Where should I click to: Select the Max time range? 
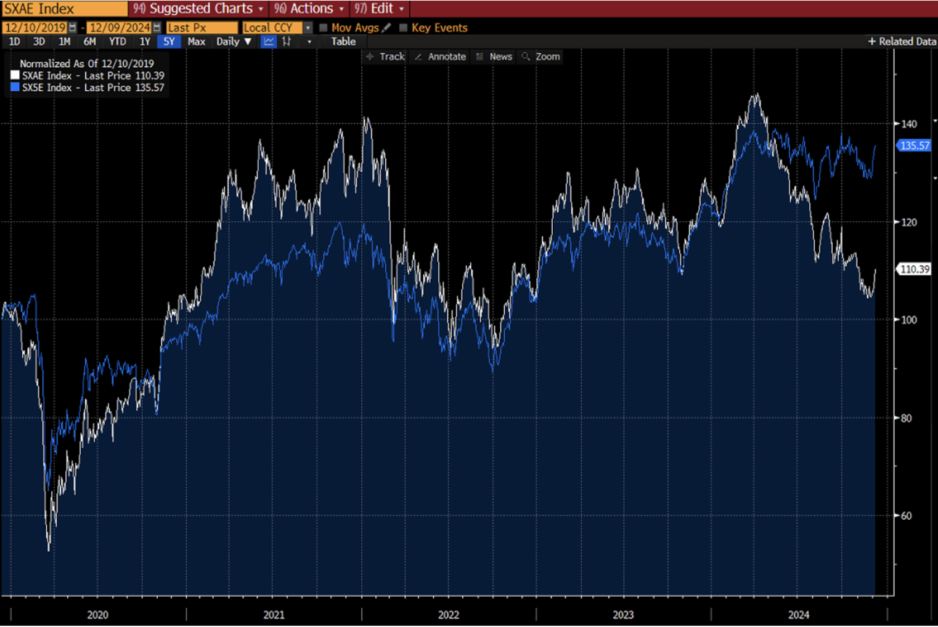(196, 42)
